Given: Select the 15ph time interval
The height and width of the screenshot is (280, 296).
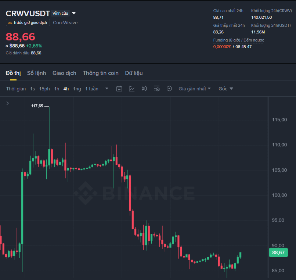Looking at the screenshot, I should pyautogui.click(x=44, y=89).
